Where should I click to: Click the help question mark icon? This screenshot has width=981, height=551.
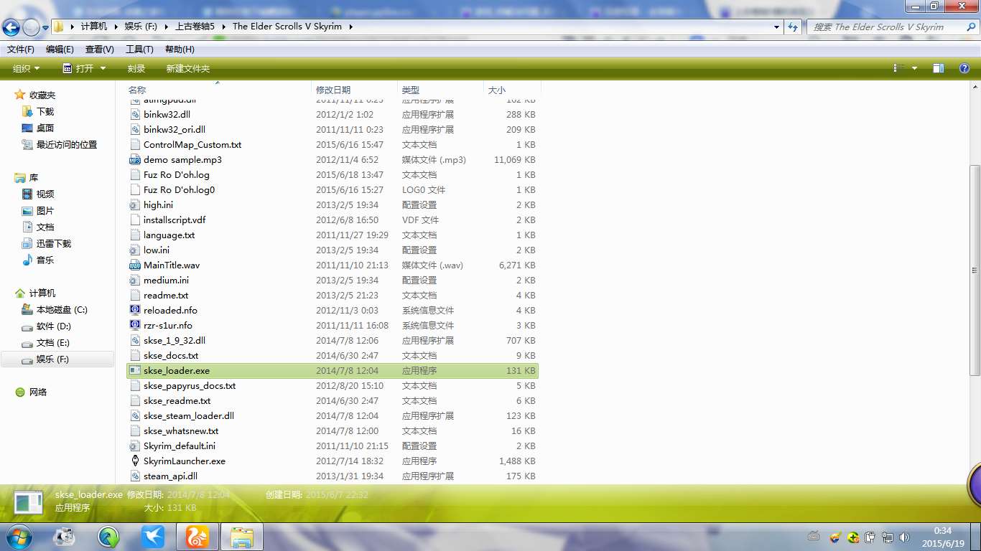(964, 69)
